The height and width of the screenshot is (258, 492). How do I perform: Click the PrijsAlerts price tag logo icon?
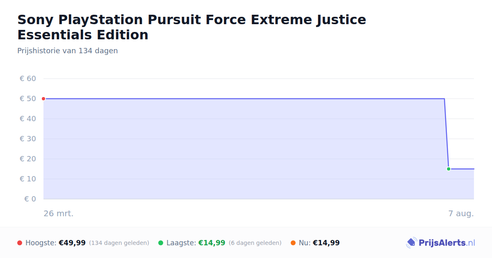411,243
